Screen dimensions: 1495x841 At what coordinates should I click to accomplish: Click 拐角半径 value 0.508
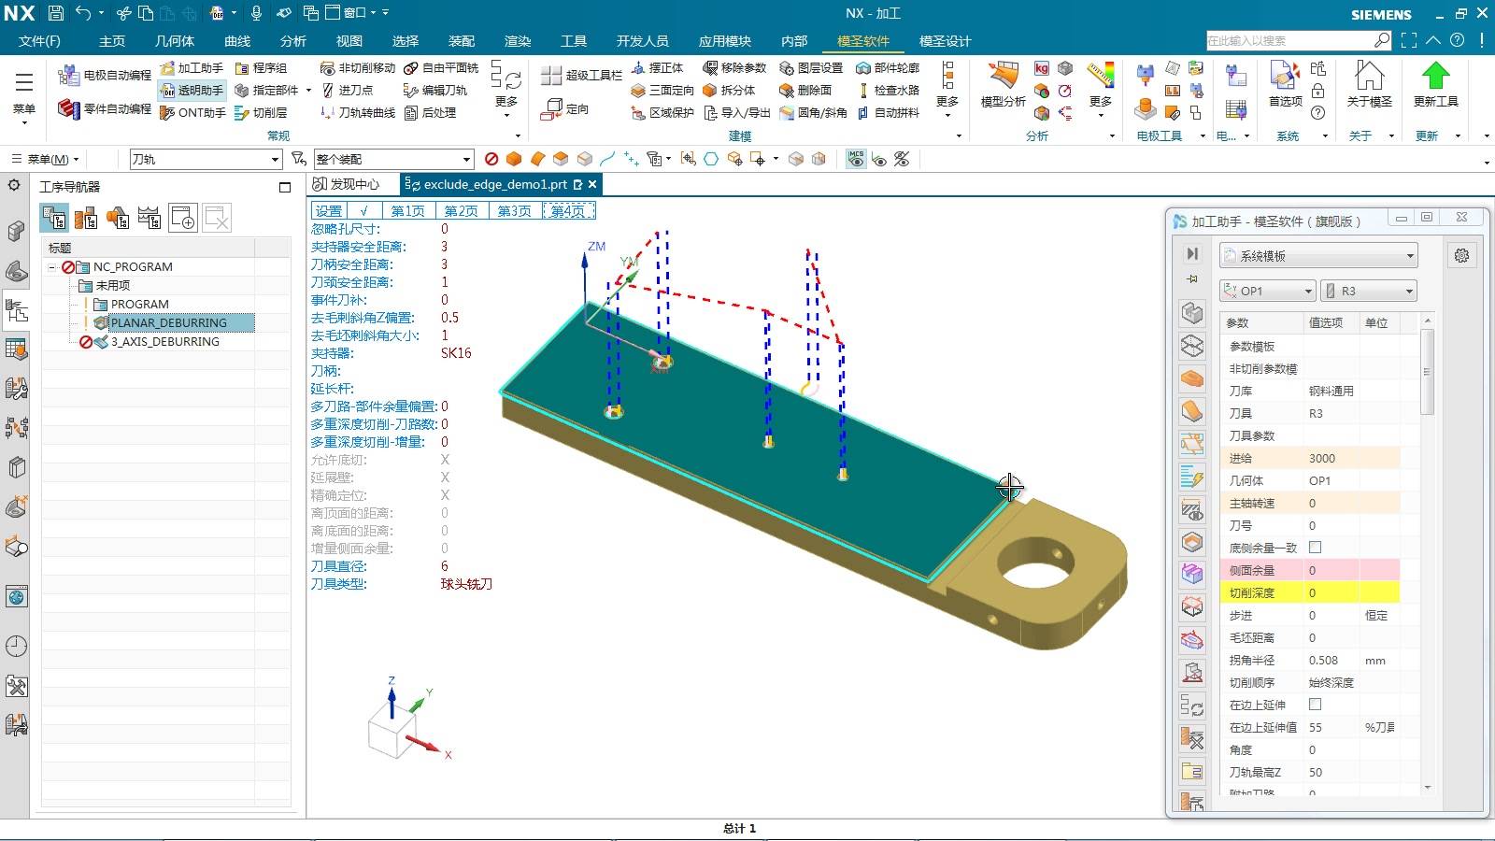point(1323,660)
